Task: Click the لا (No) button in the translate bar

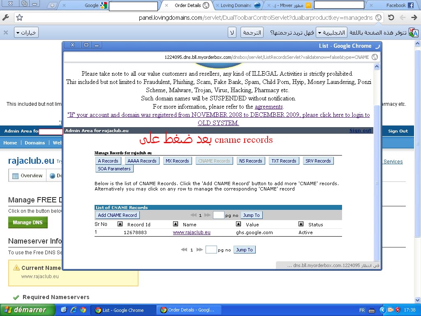Action: (232, 33)
